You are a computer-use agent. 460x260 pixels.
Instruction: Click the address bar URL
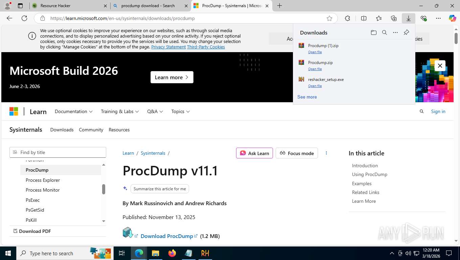pyautogui.click(x=122, y=18)
